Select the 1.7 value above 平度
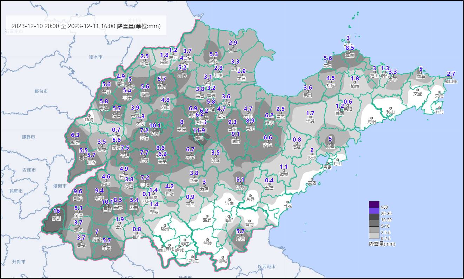This screenshot has height=279, width=464. click(310, 113)
